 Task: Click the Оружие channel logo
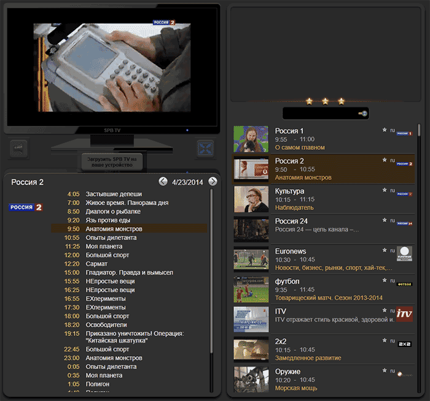click(x=404, y=374)
